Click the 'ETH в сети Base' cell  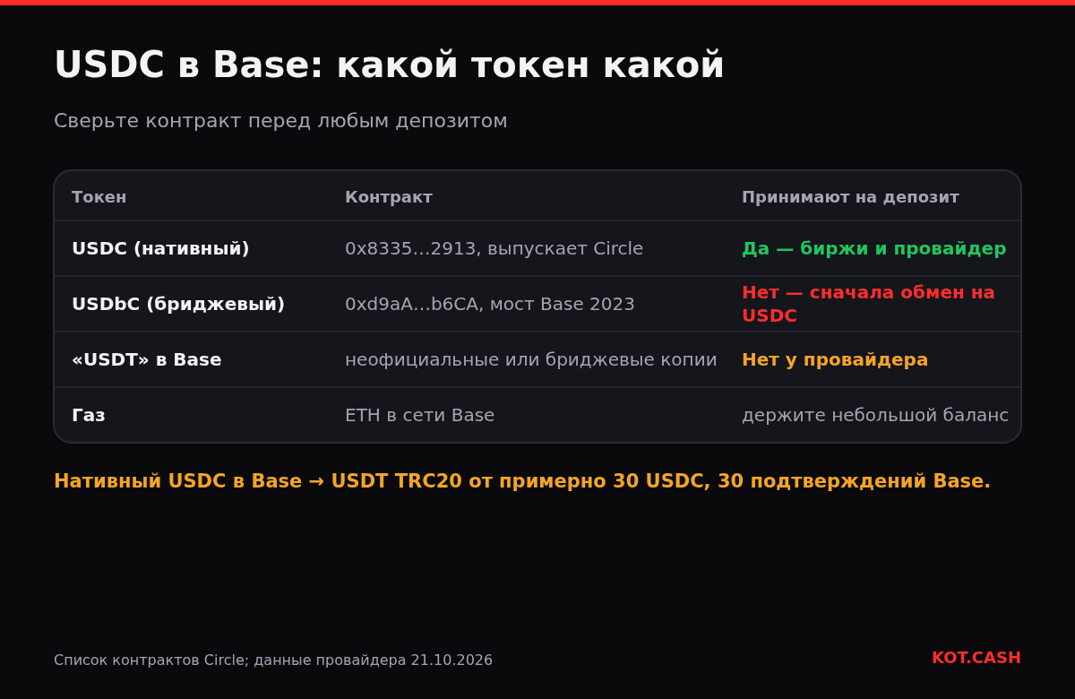tap(419, 415)
